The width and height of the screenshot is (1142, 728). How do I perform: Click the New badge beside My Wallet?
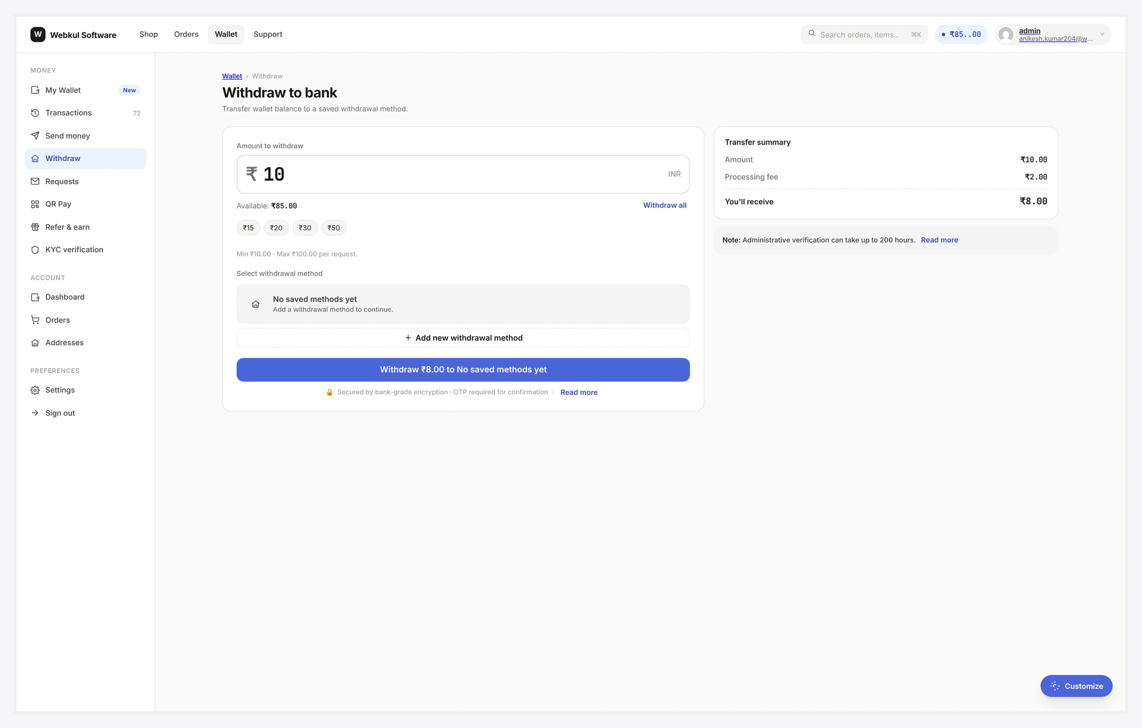pos(129,90)
